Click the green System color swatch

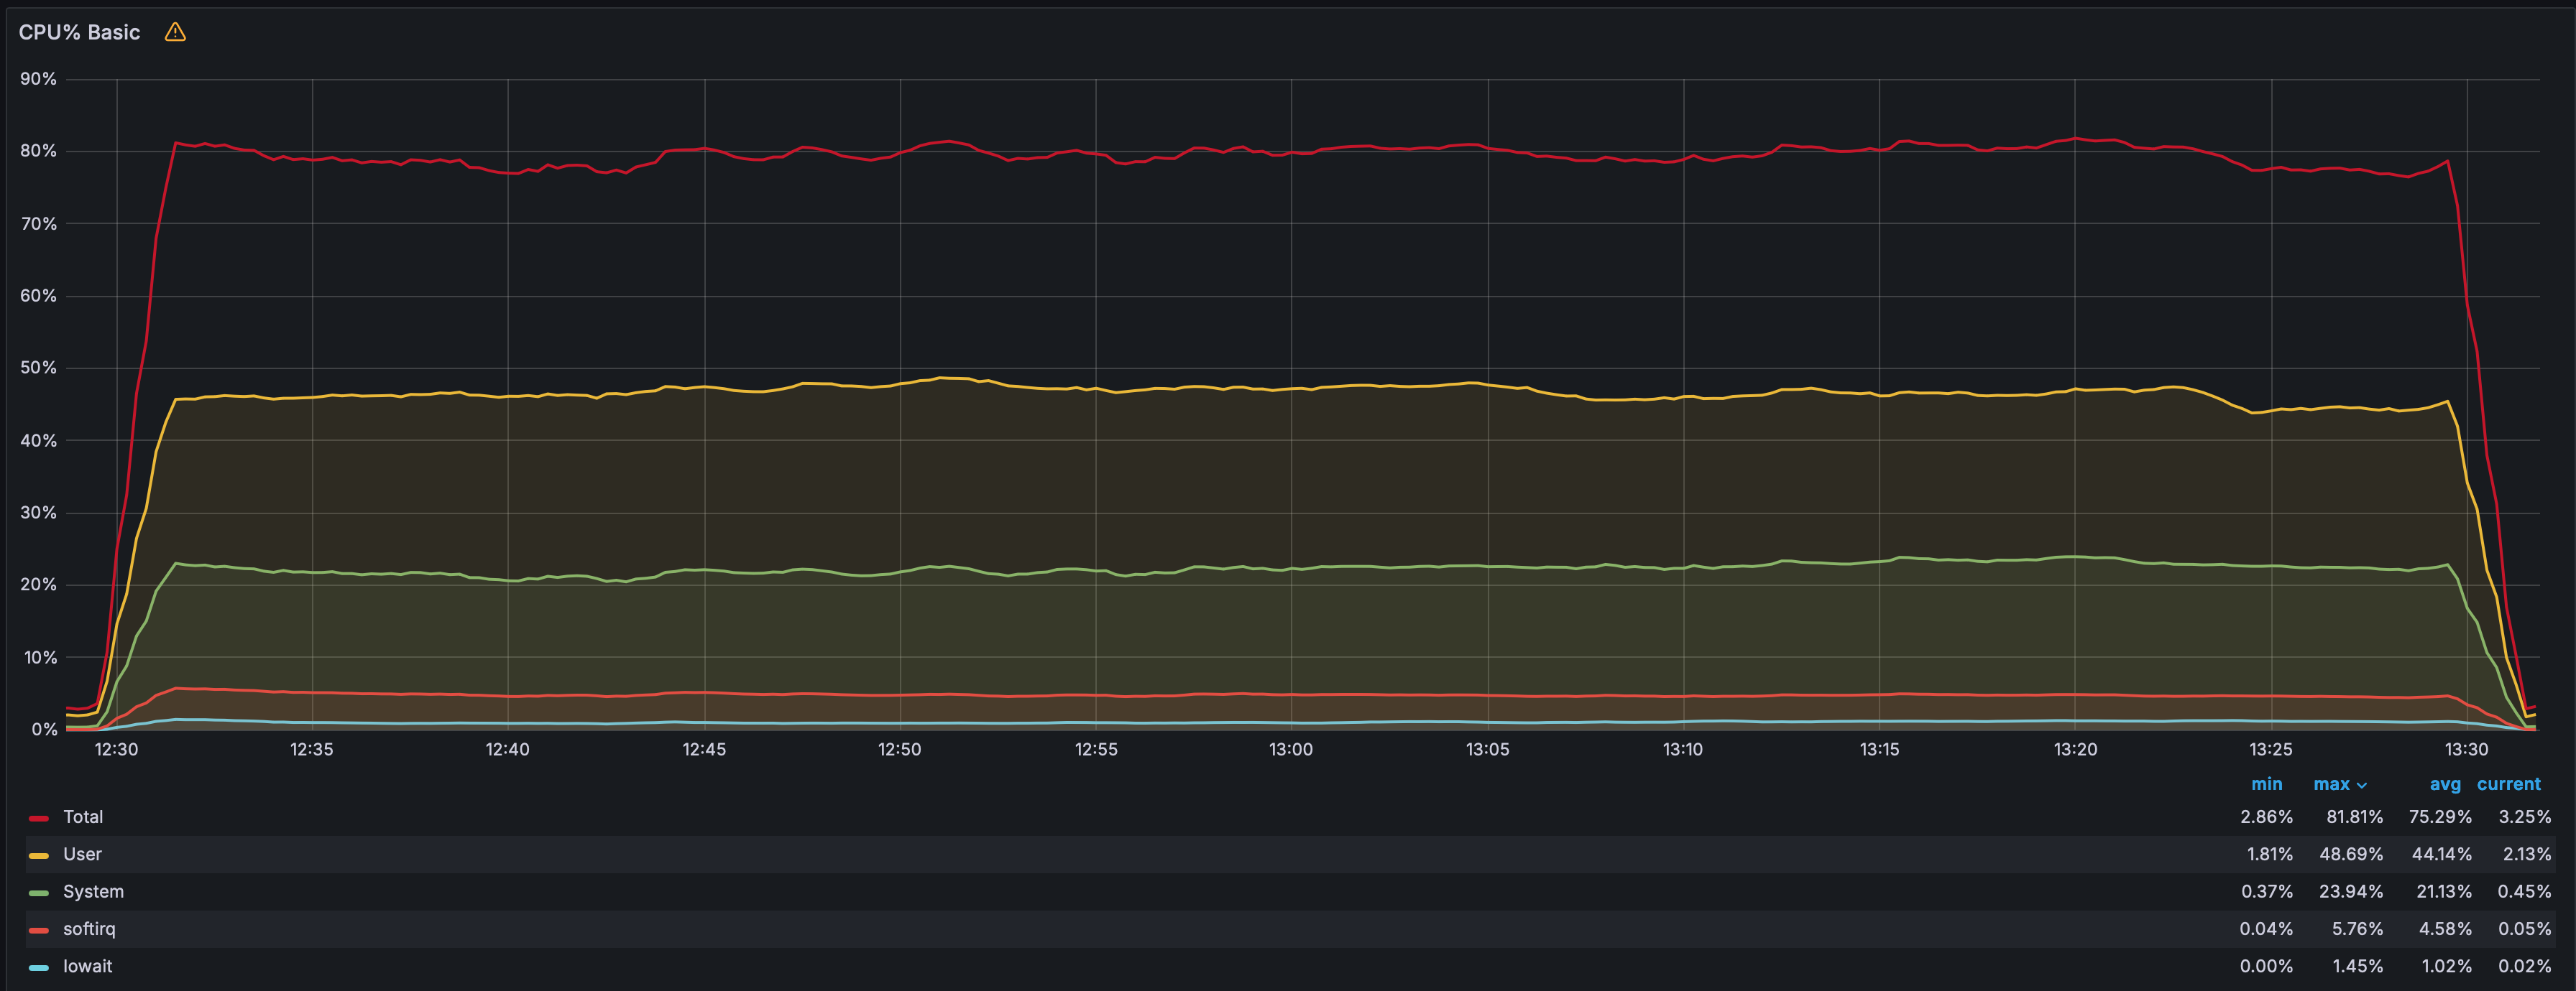[39, 892]
